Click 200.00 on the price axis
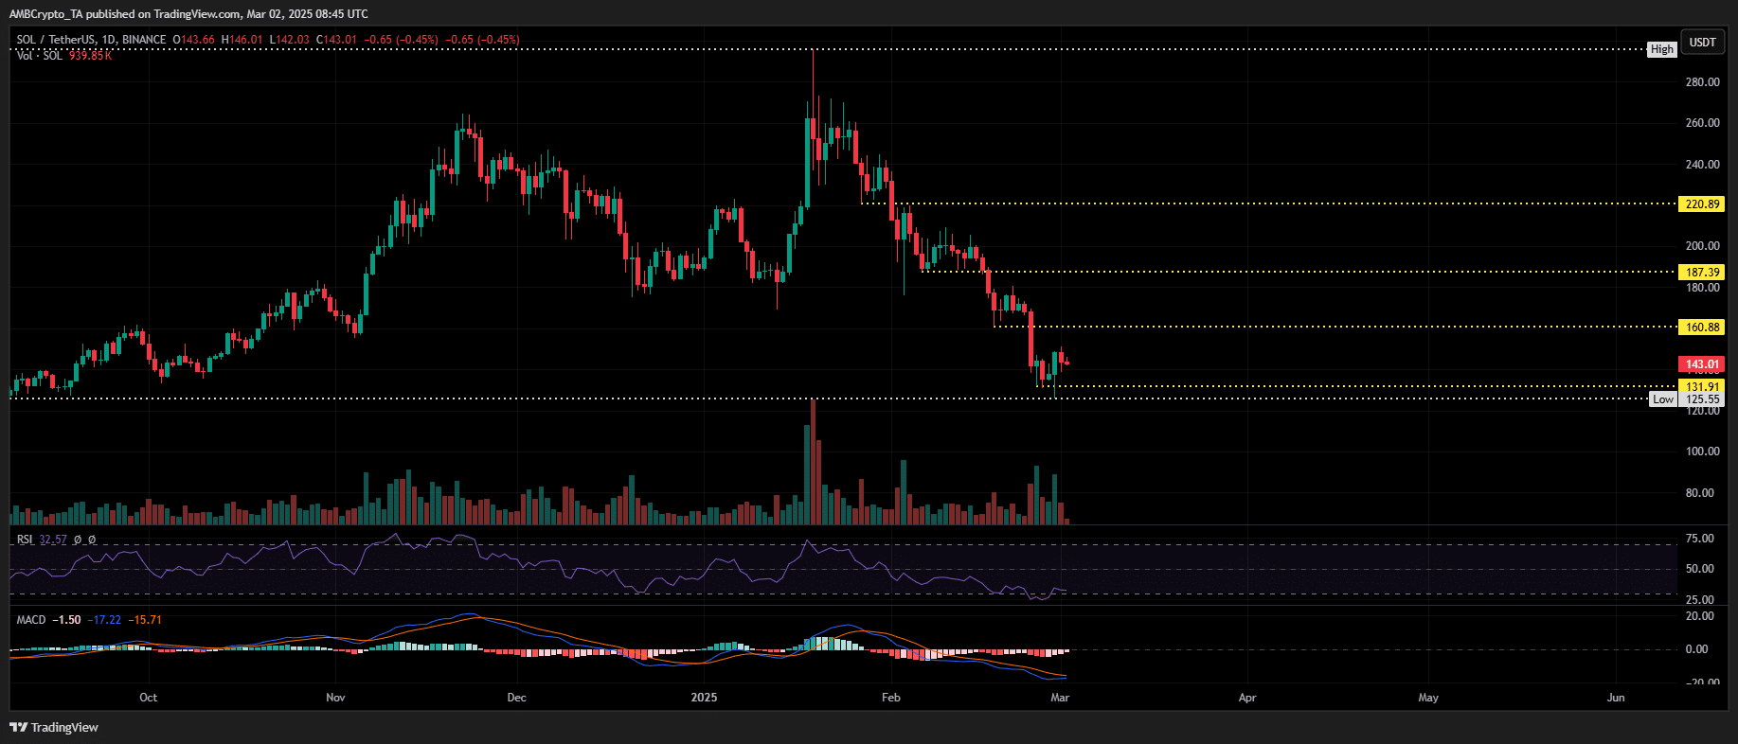Image resolution: width=1738 pixels, height=744 pixels. pos(1702,246)
